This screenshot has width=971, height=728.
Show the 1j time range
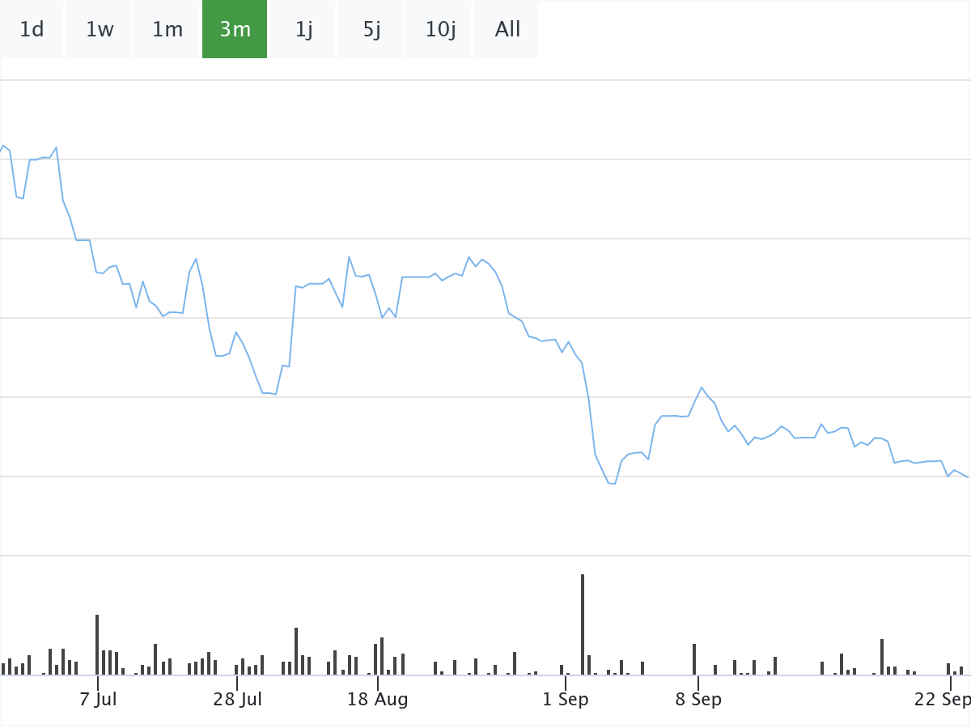point(303,30)
